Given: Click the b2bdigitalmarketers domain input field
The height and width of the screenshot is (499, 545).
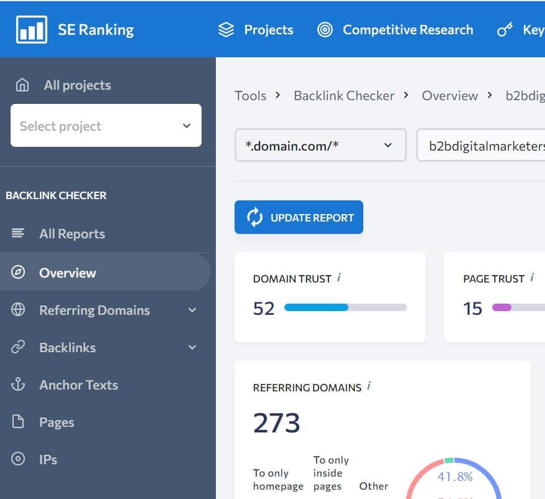Looking at the screenshot, I should click(x=481, y=145).
